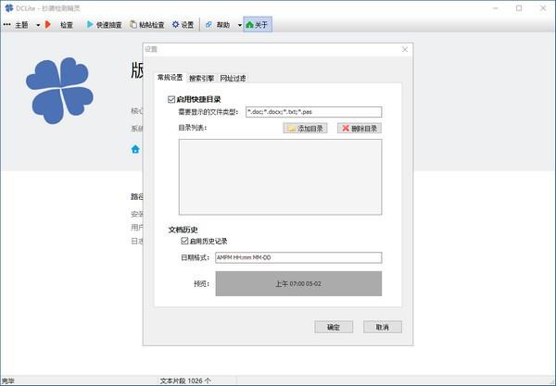Switch to 网址过滤 tab
Viewport: 556px width, 386px height.
pyautogui.click(x=233, y=79)
